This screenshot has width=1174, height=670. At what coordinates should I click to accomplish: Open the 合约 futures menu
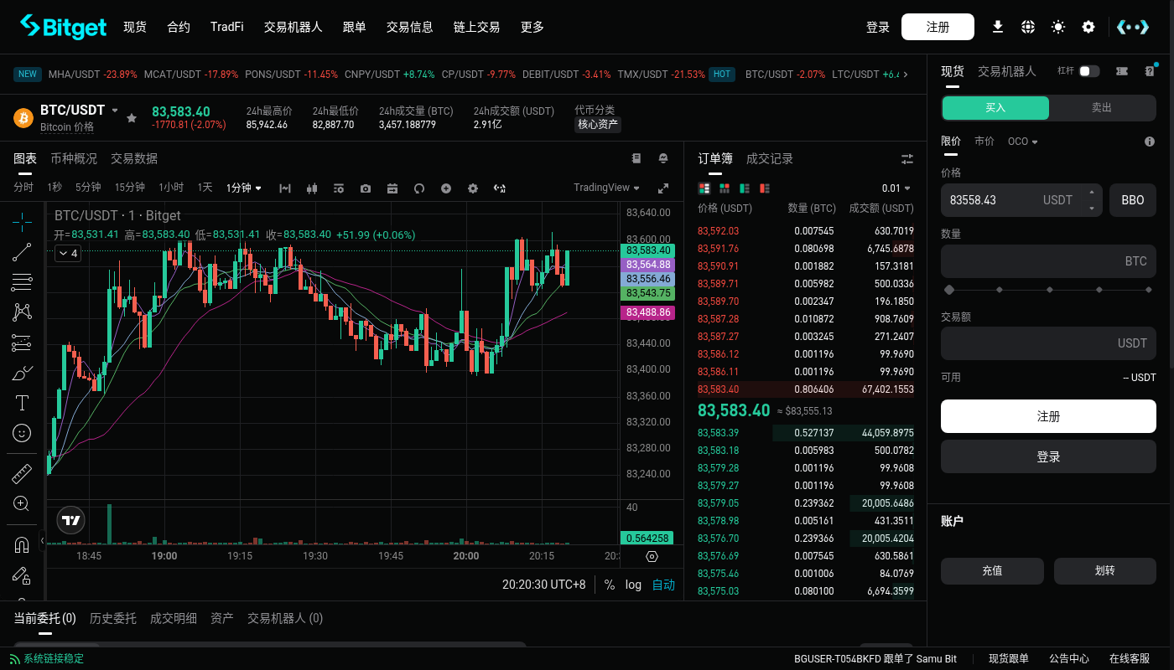click(179, 27)
